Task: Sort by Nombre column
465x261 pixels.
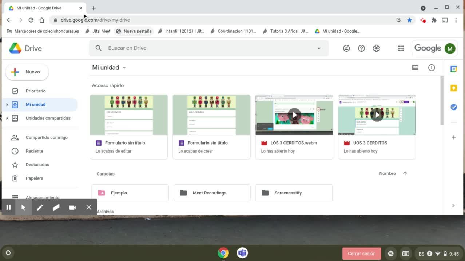Action: tap(387, 173)
